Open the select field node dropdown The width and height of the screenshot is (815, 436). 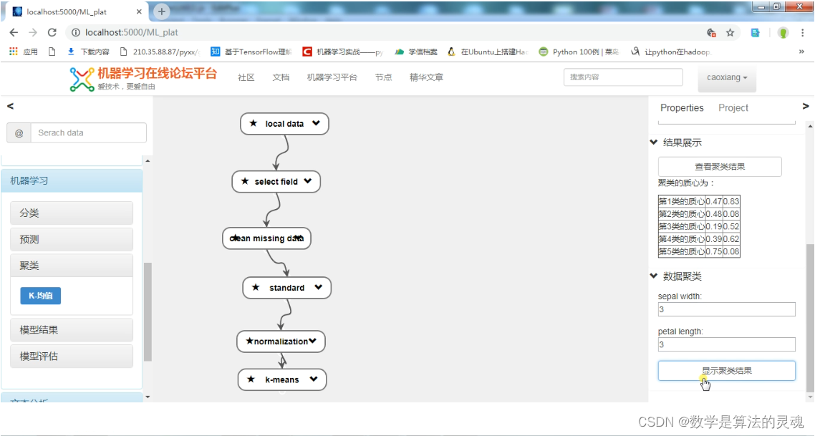(309, 181)
